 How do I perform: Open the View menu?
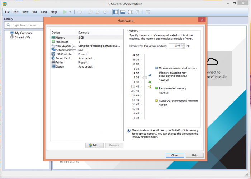[x=25, y=12]
